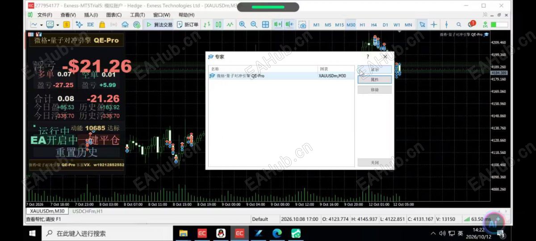This screenshot has height=241, width=536.
Task: Click the signals radar icon
Action: (137, 25)
